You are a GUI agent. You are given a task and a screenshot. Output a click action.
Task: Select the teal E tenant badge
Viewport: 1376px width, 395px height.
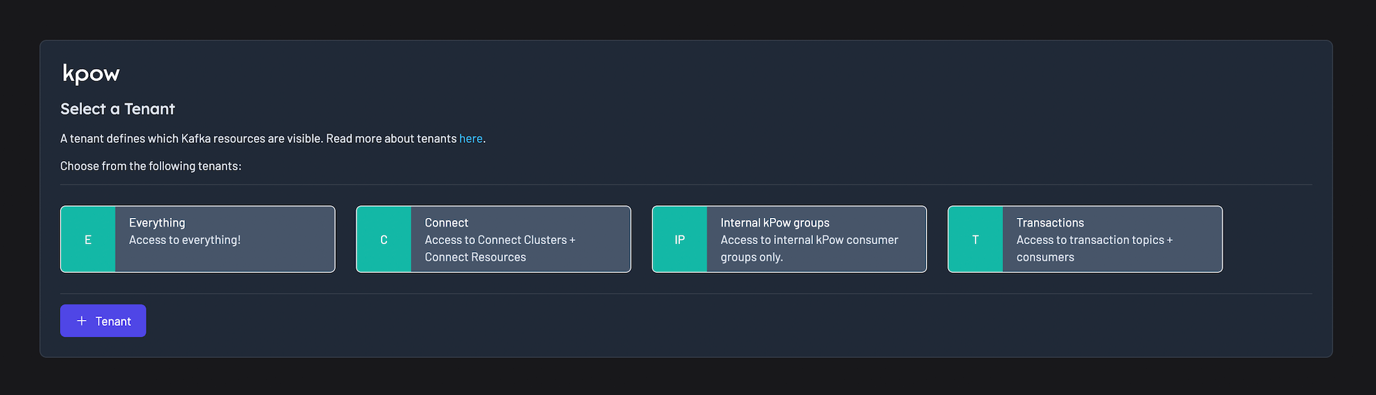tap(88, 239)
